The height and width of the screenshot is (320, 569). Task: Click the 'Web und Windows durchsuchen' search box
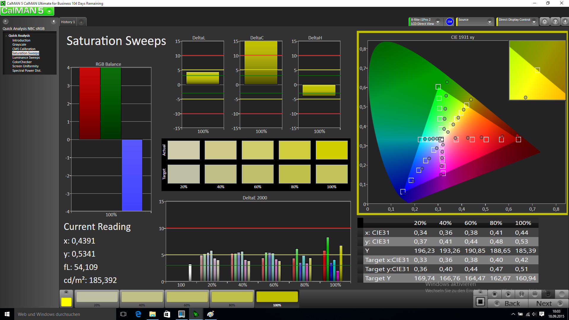click(x=65, y=314)
